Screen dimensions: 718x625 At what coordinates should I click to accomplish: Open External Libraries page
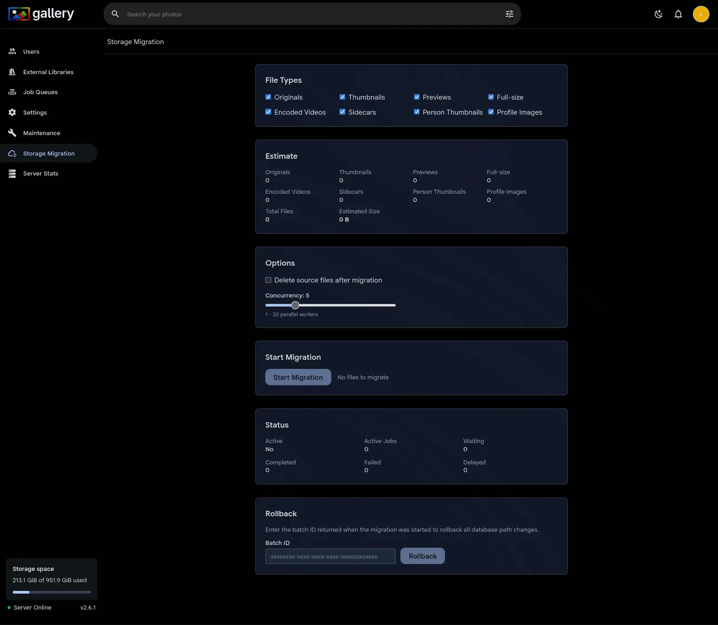(49, 72)
